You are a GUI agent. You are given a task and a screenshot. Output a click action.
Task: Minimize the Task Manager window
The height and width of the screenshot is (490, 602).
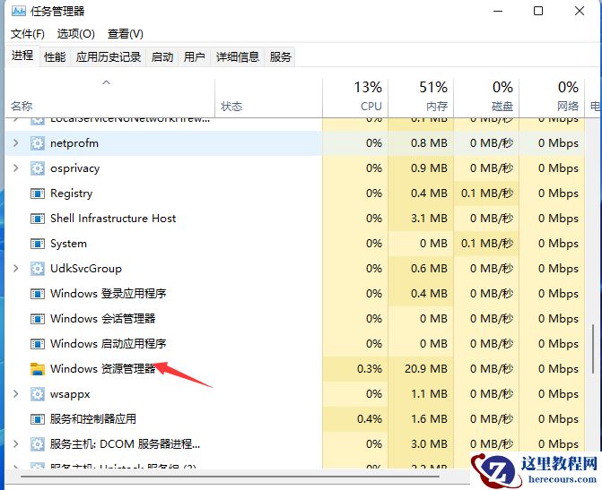tap(498, 11)
